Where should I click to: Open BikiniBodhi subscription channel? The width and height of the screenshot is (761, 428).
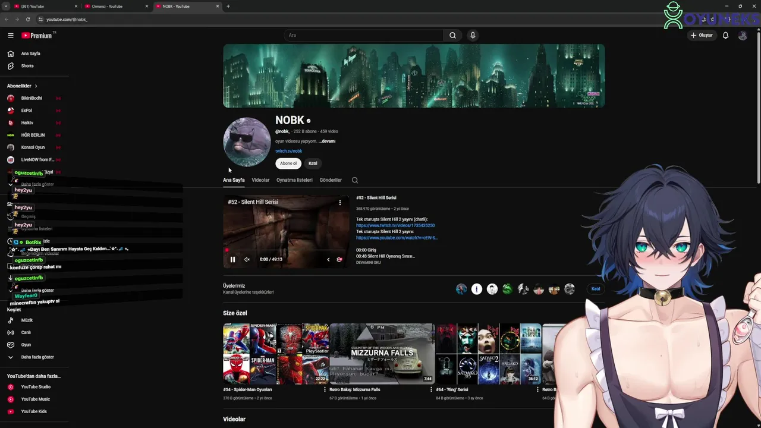point(32,98)
